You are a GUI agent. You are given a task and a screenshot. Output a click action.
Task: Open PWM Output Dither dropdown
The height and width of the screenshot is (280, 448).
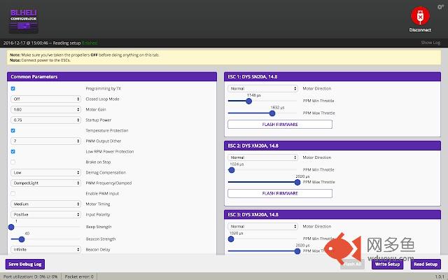(45, 141)
